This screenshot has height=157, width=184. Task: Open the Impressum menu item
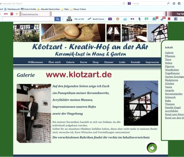point(152,62)
